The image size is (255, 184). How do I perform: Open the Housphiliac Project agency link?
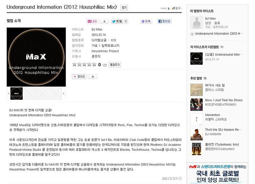(105, 51)
